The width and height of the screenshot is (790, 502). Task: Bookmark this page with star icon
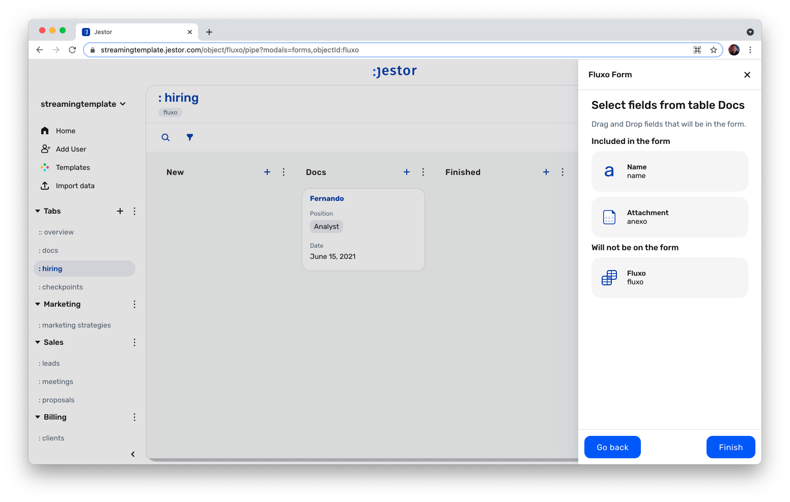pyautogui.click(x=714, y=50)
